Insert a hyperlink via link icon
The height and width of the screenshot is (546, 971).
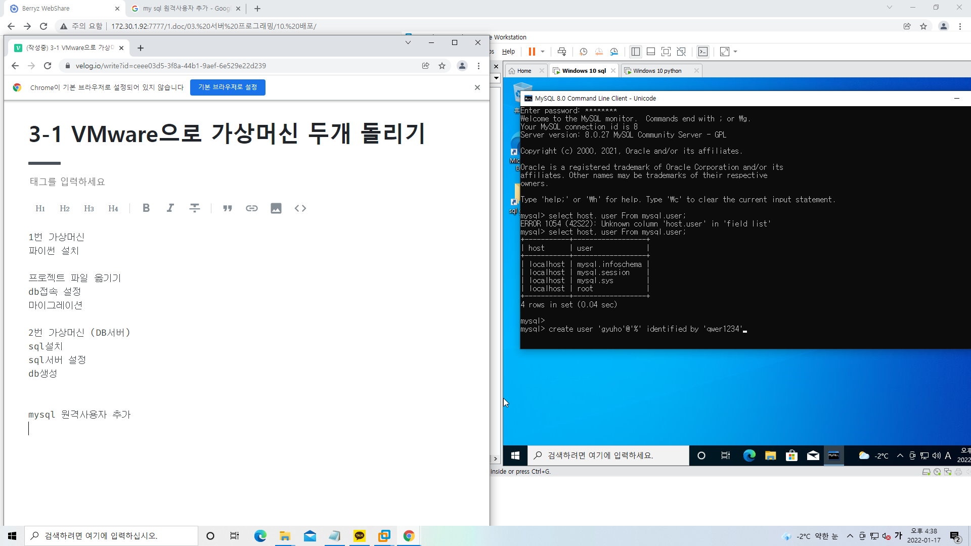pyautogui.click(x=252, y=208)
